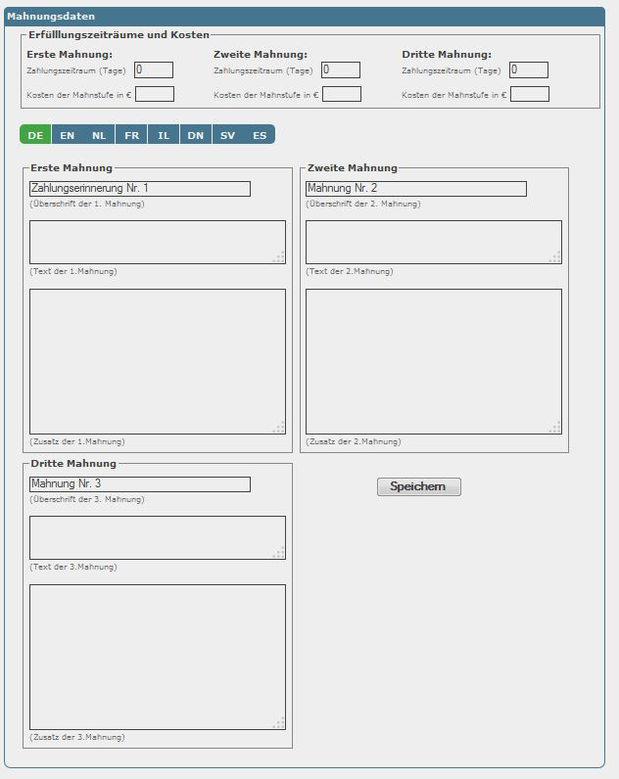This screenshot has height=779, width=619.
Task: Click the Mahnung Nr. 2 heading field
Action: tap(416, 189)
